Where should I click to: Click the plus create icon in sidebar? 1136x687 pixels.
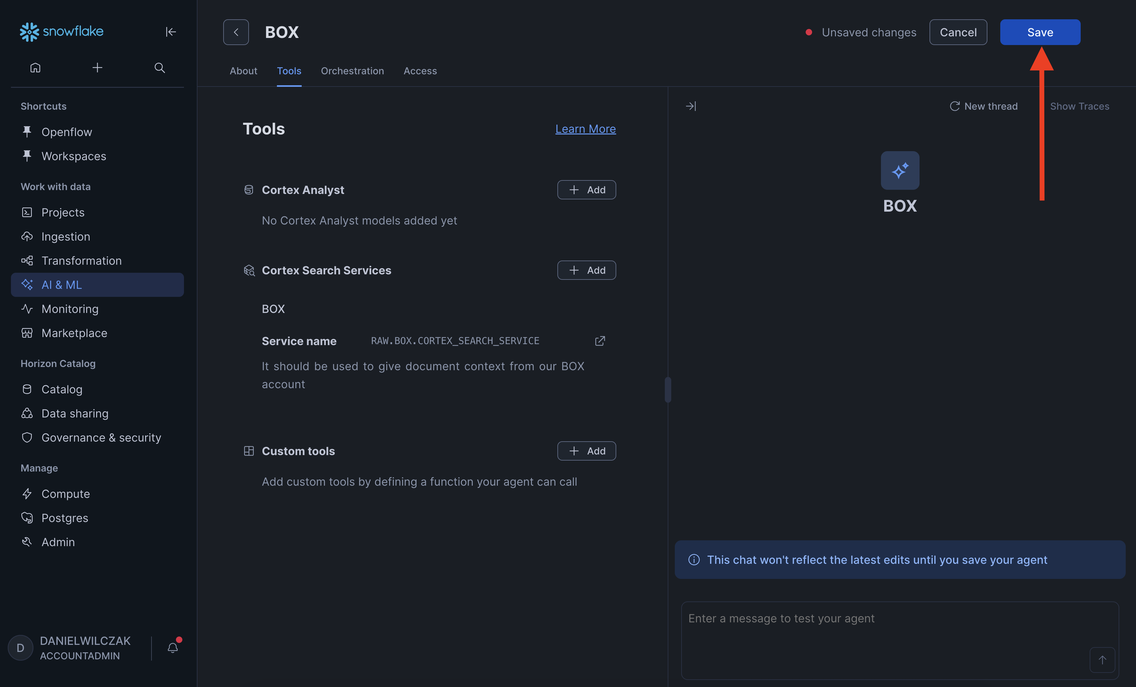[x=97, y=68]
